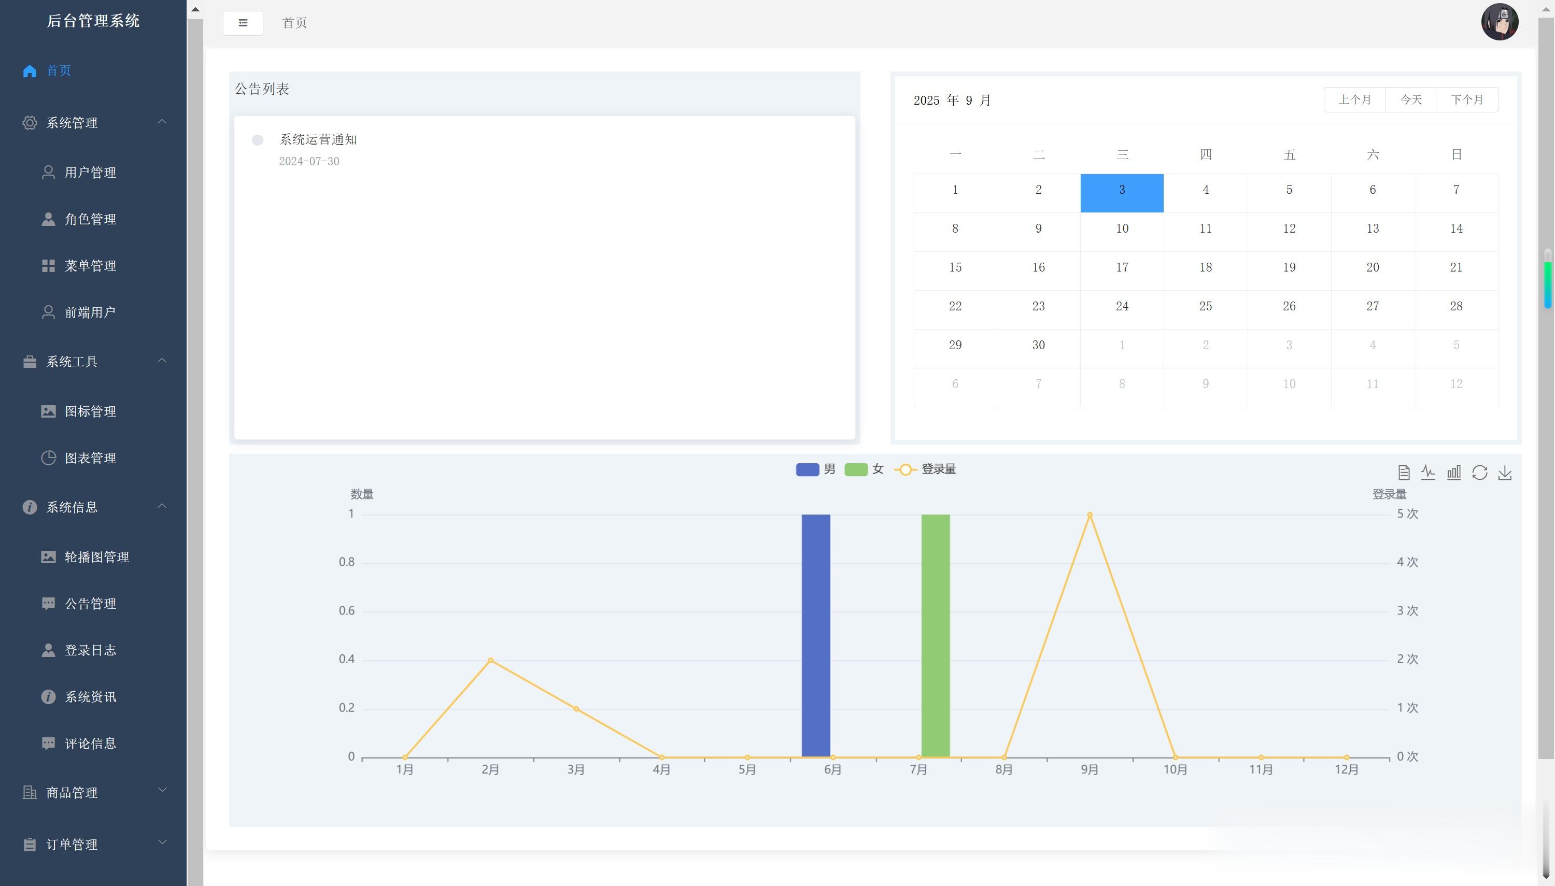Open 登录日志 menu item
This screenshot has width=1555, height=886.
(90, 650)
